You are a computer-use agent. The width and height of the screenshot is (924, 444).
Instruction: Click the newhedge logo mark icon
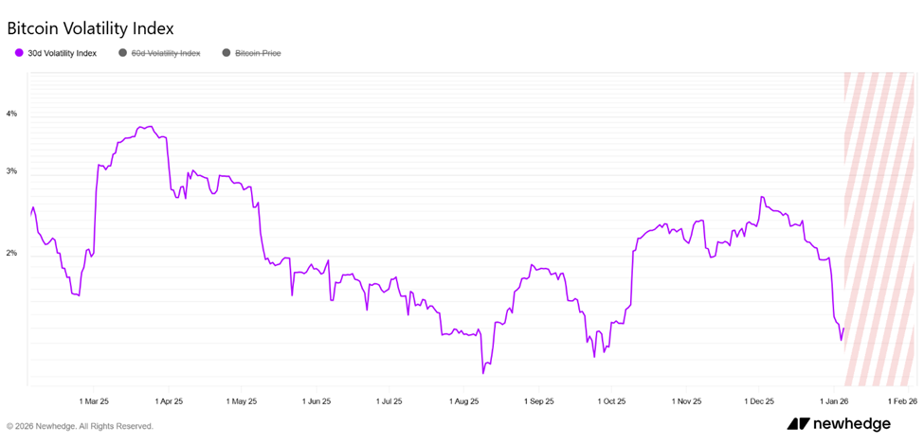pyautogui.click(x=797, y=424)
